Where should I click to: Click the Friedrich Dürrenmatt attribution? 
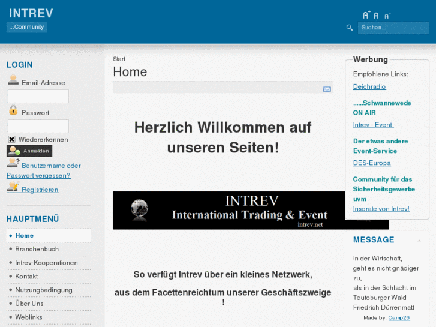click(x=384, y=307)
